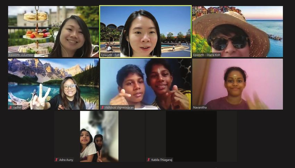Click the "Navanitha" name label

(200, 108)
